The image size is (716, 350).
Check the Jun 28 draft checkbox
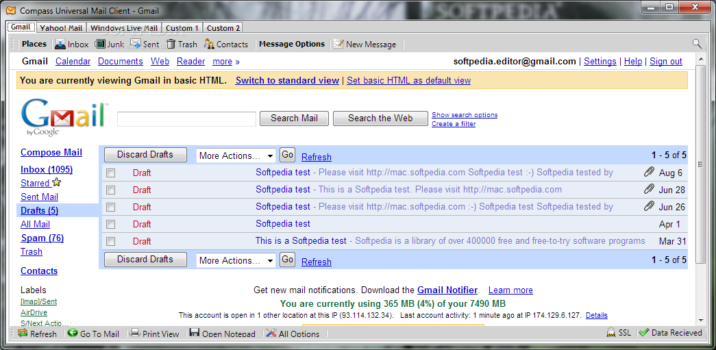110,190
